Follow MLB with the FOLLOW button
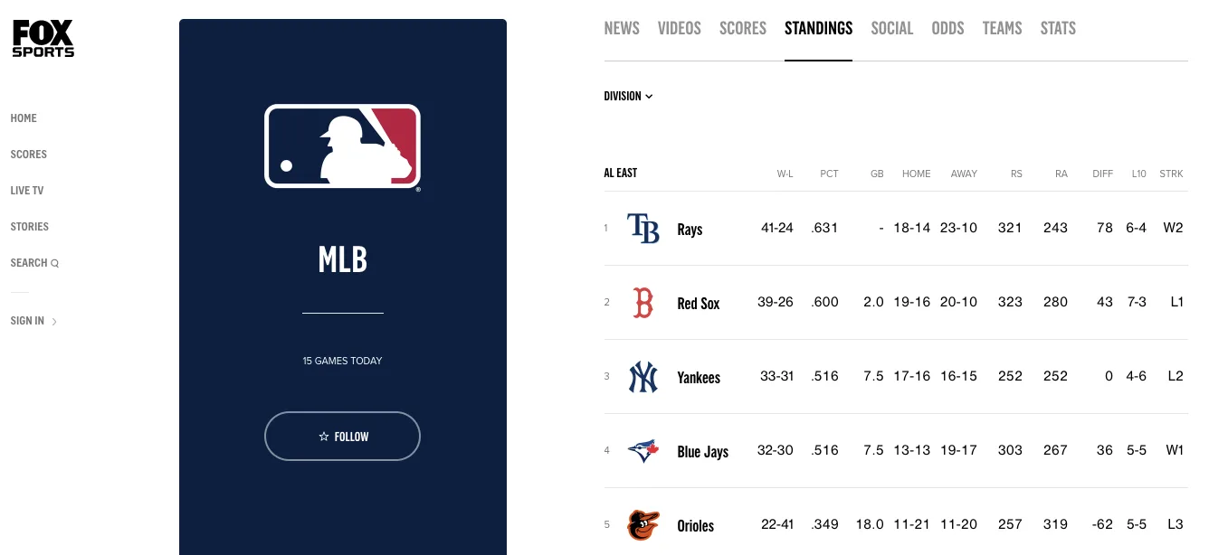This screenshot has height=555, width=1209. click(x=342, y=437)
